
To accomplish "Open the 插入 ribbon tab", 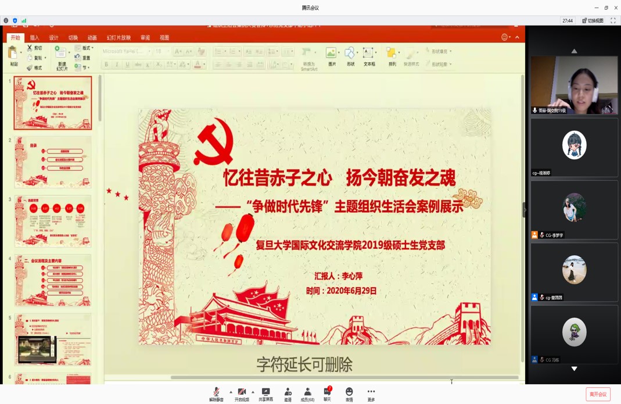I will coord(34,38).
